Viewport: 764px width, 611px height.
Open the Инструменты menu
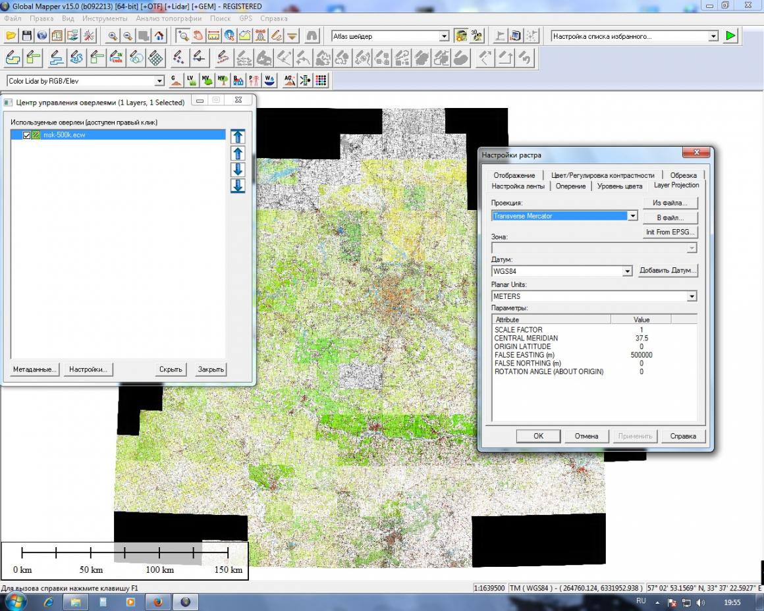tap(104, 18)
